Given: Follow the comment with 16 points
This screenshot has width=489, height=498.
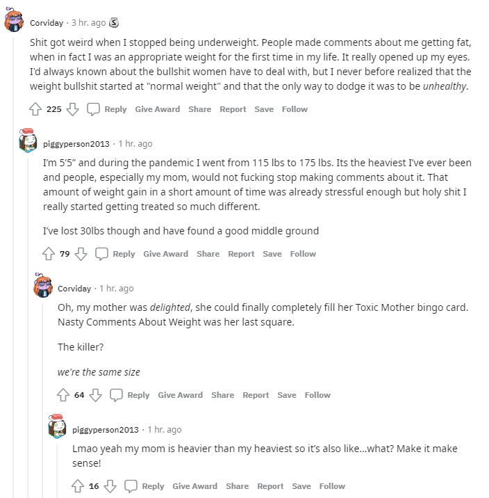Looking at the screenshot, I should click(332, 486).
